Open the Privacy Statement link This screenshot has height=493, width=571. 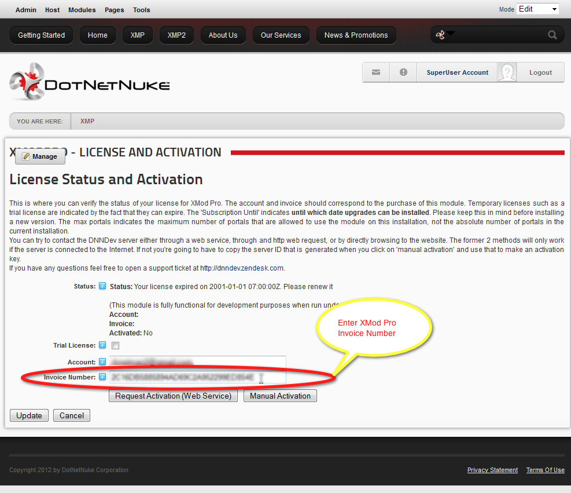(492, 470)
